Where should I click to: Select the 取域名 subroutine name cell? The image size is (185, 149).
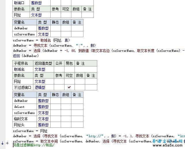(x=23, y=69)
